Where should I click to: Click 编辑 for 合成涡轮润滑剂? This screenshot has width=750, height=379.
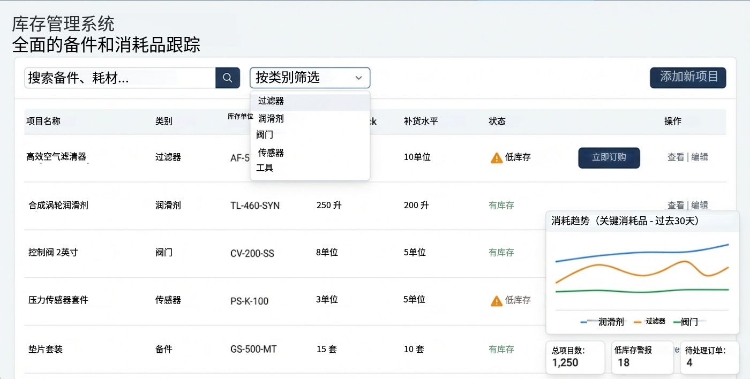(x=700, y=205)
